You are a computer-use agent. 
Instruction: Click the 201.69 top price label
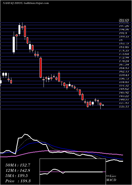point(124,20)
